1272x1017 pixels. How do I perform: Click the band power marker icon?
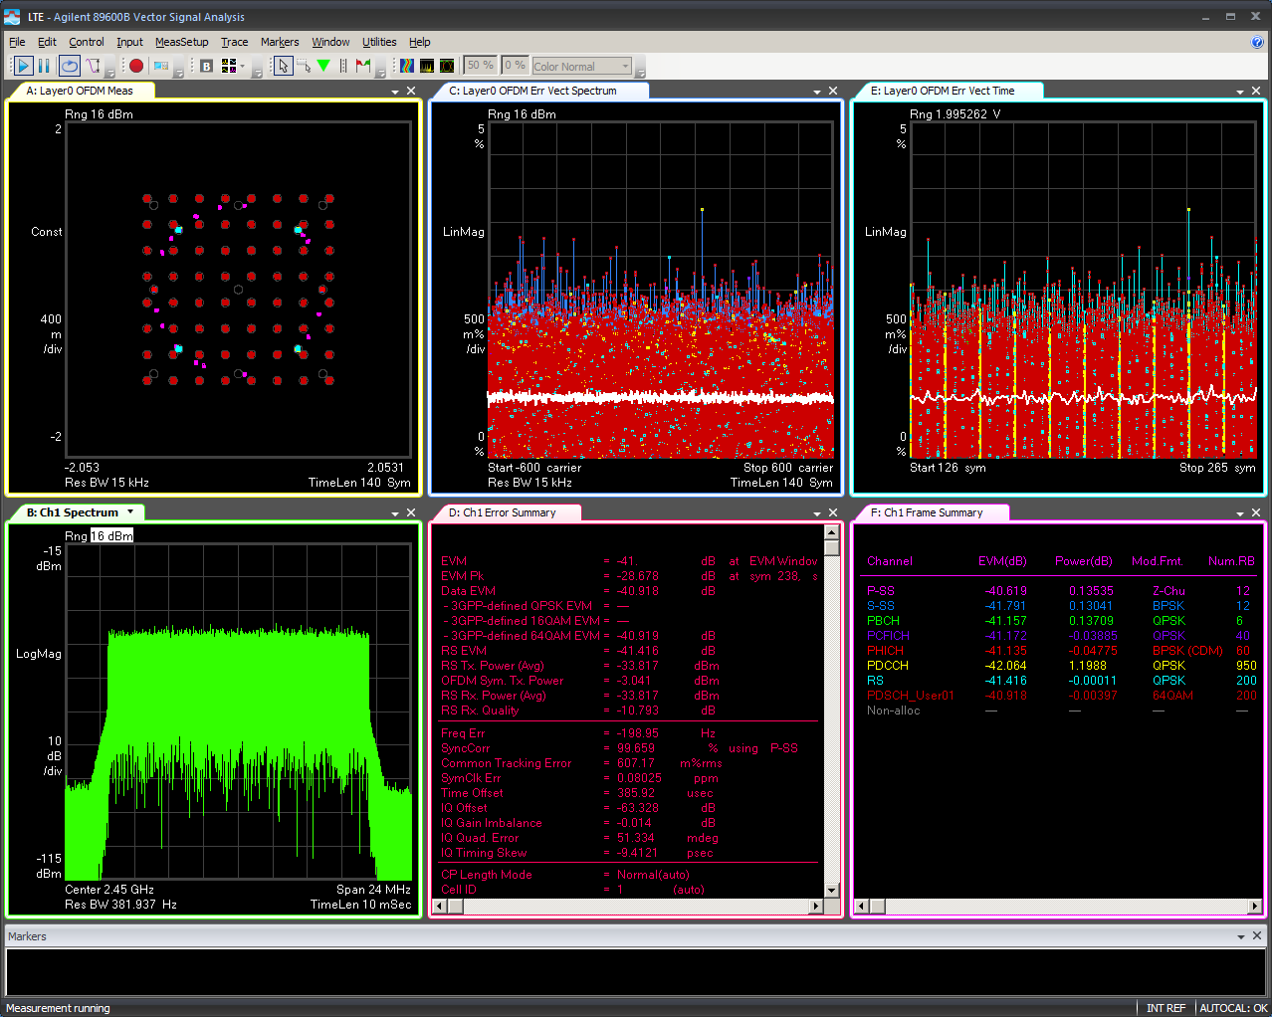tap(343, 66)
